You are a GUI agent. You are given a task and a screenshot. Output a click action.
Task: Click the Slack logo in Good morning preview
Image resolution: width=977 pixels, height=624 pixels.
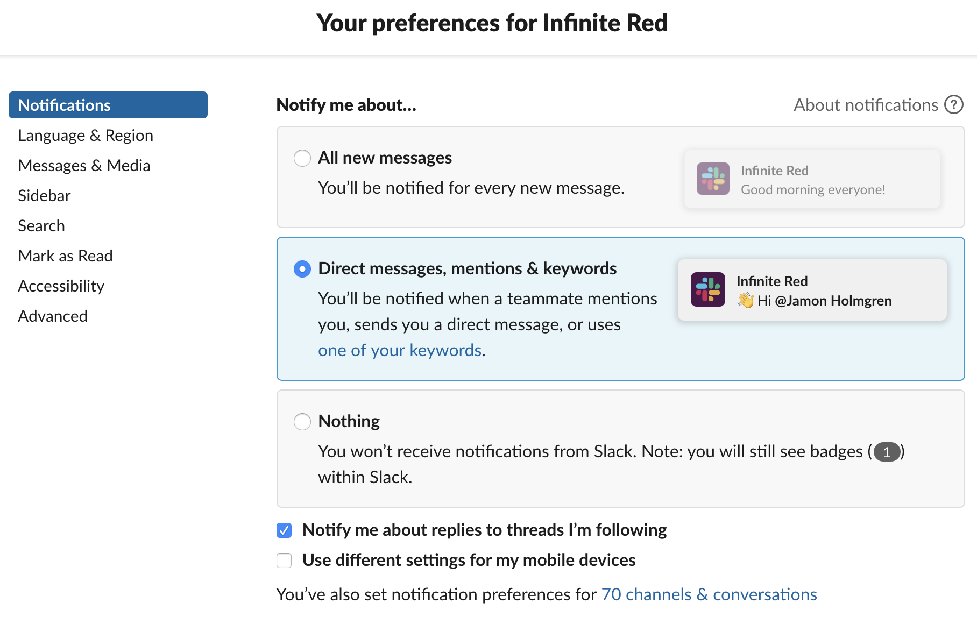coord(713,179)
